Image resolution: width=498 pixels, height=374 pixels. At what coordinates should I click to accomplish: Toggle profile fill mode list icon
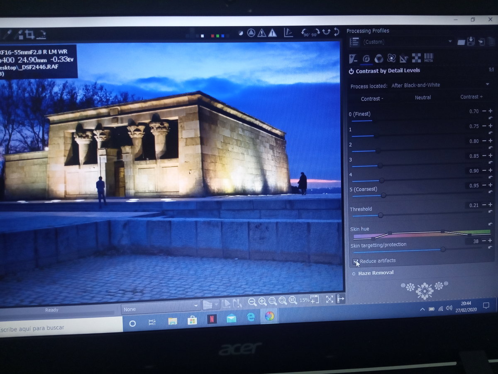(354, 42)
